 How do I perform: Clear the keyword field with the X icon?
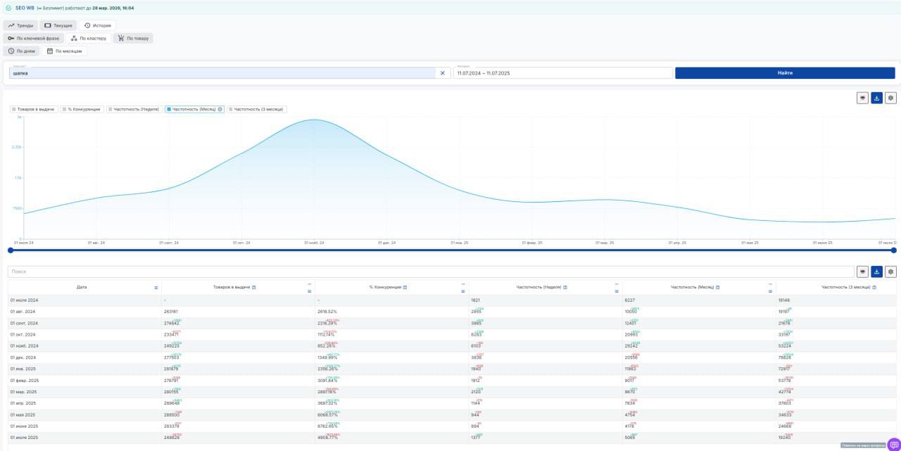[443, 73]
